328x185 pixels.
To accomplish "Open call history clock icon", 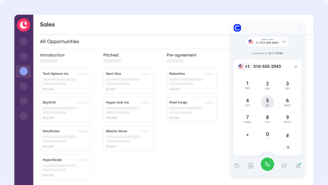I will point(237,166).
